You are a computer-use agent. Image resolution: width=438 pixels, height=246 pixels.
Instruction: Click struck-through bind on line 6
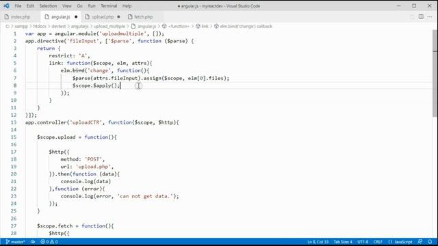pyautogui.click(x=79, y=70)
